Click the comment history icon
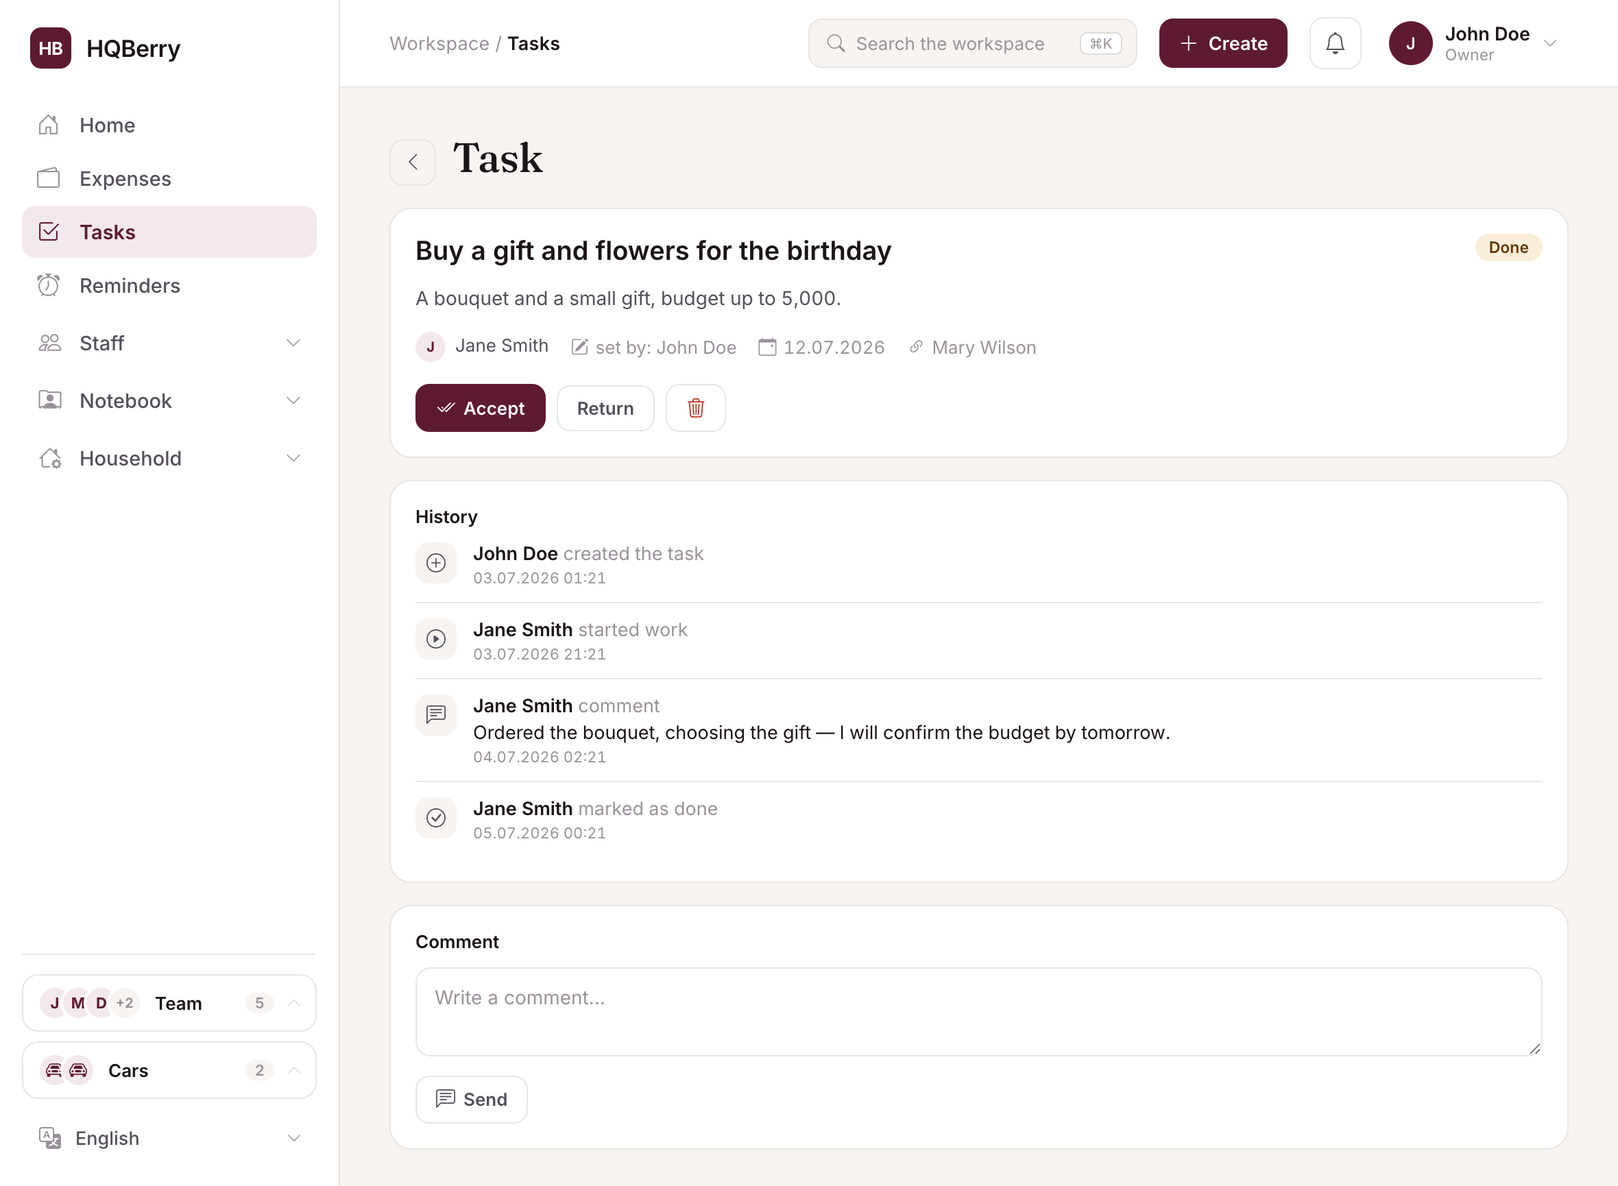 [436, 715]
